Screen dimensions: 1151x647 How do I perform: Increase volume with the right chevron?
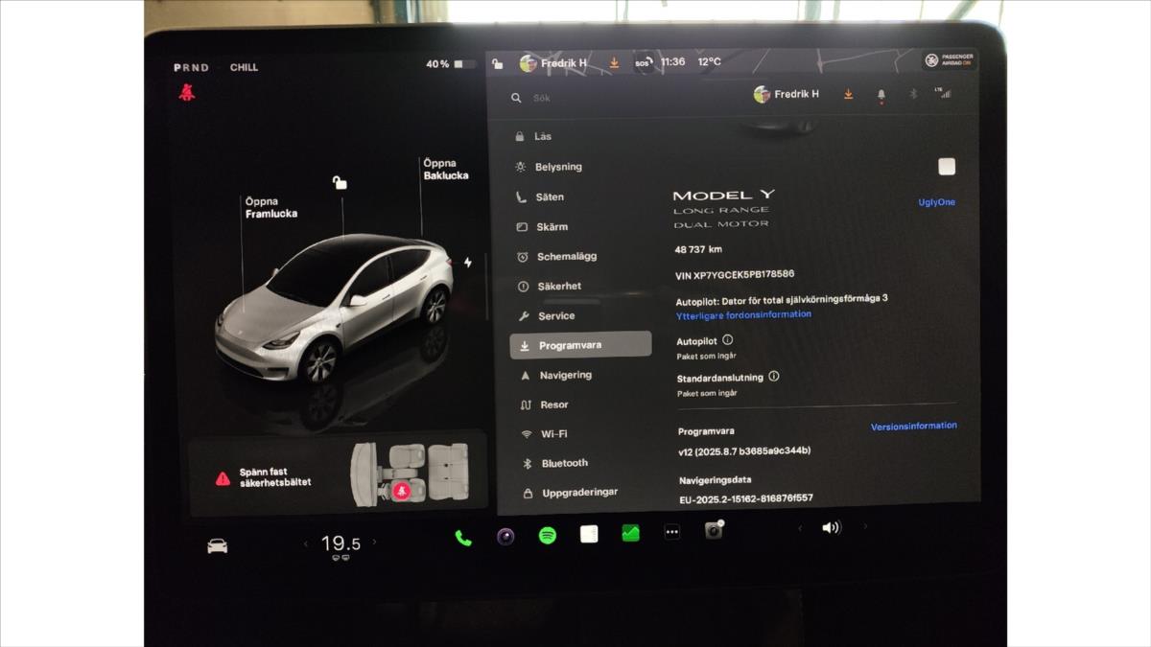(x=865, y=526)
